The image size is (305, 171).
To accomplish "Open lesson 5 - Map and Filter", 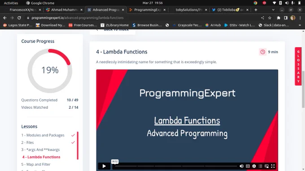I will (x=36, y=164).
